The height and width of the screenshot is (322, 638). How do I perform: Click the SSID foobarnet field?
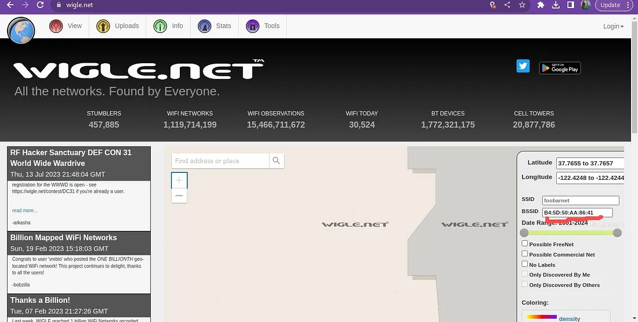[581, 200]
